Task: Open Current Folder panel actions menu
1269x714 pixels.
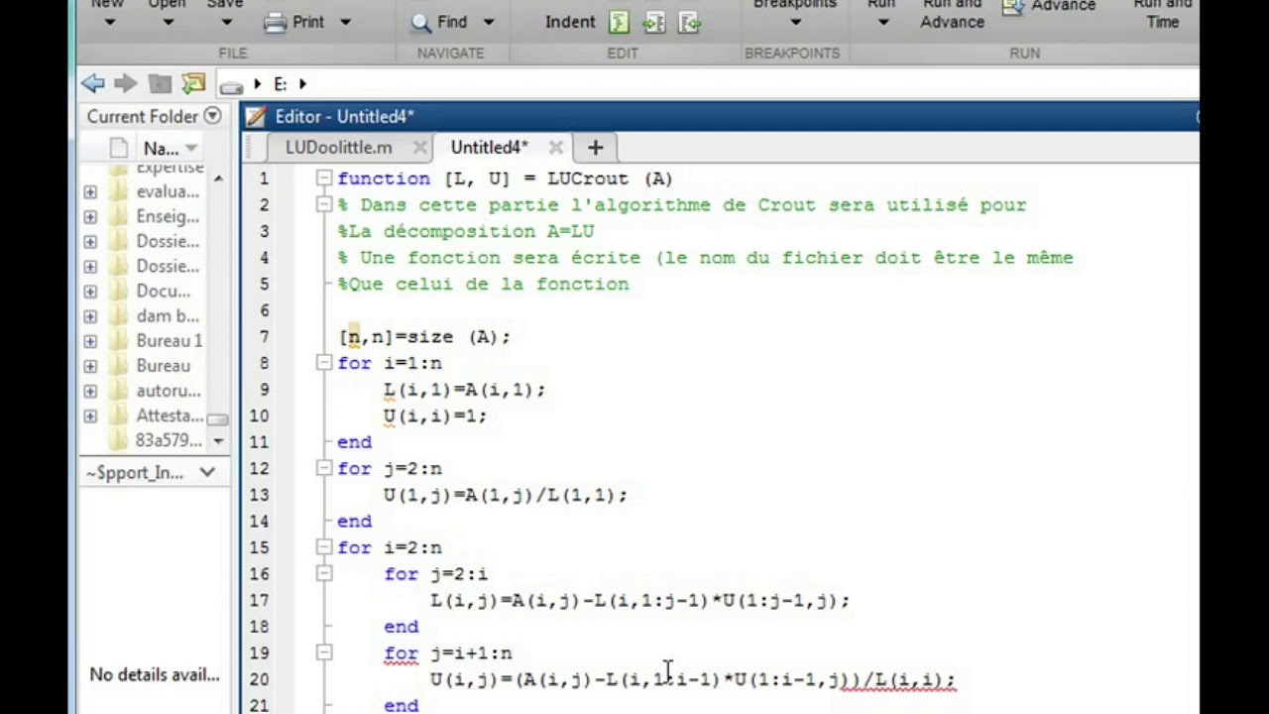Action: pos(212,116)
